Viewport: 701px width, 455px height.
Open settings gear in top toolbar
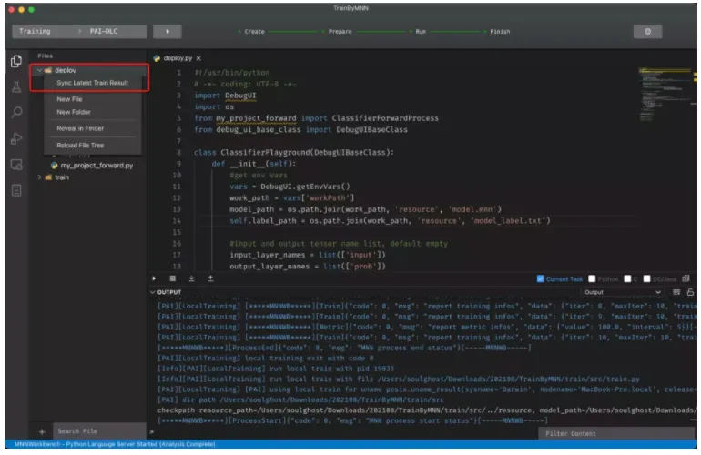(647, 31)
